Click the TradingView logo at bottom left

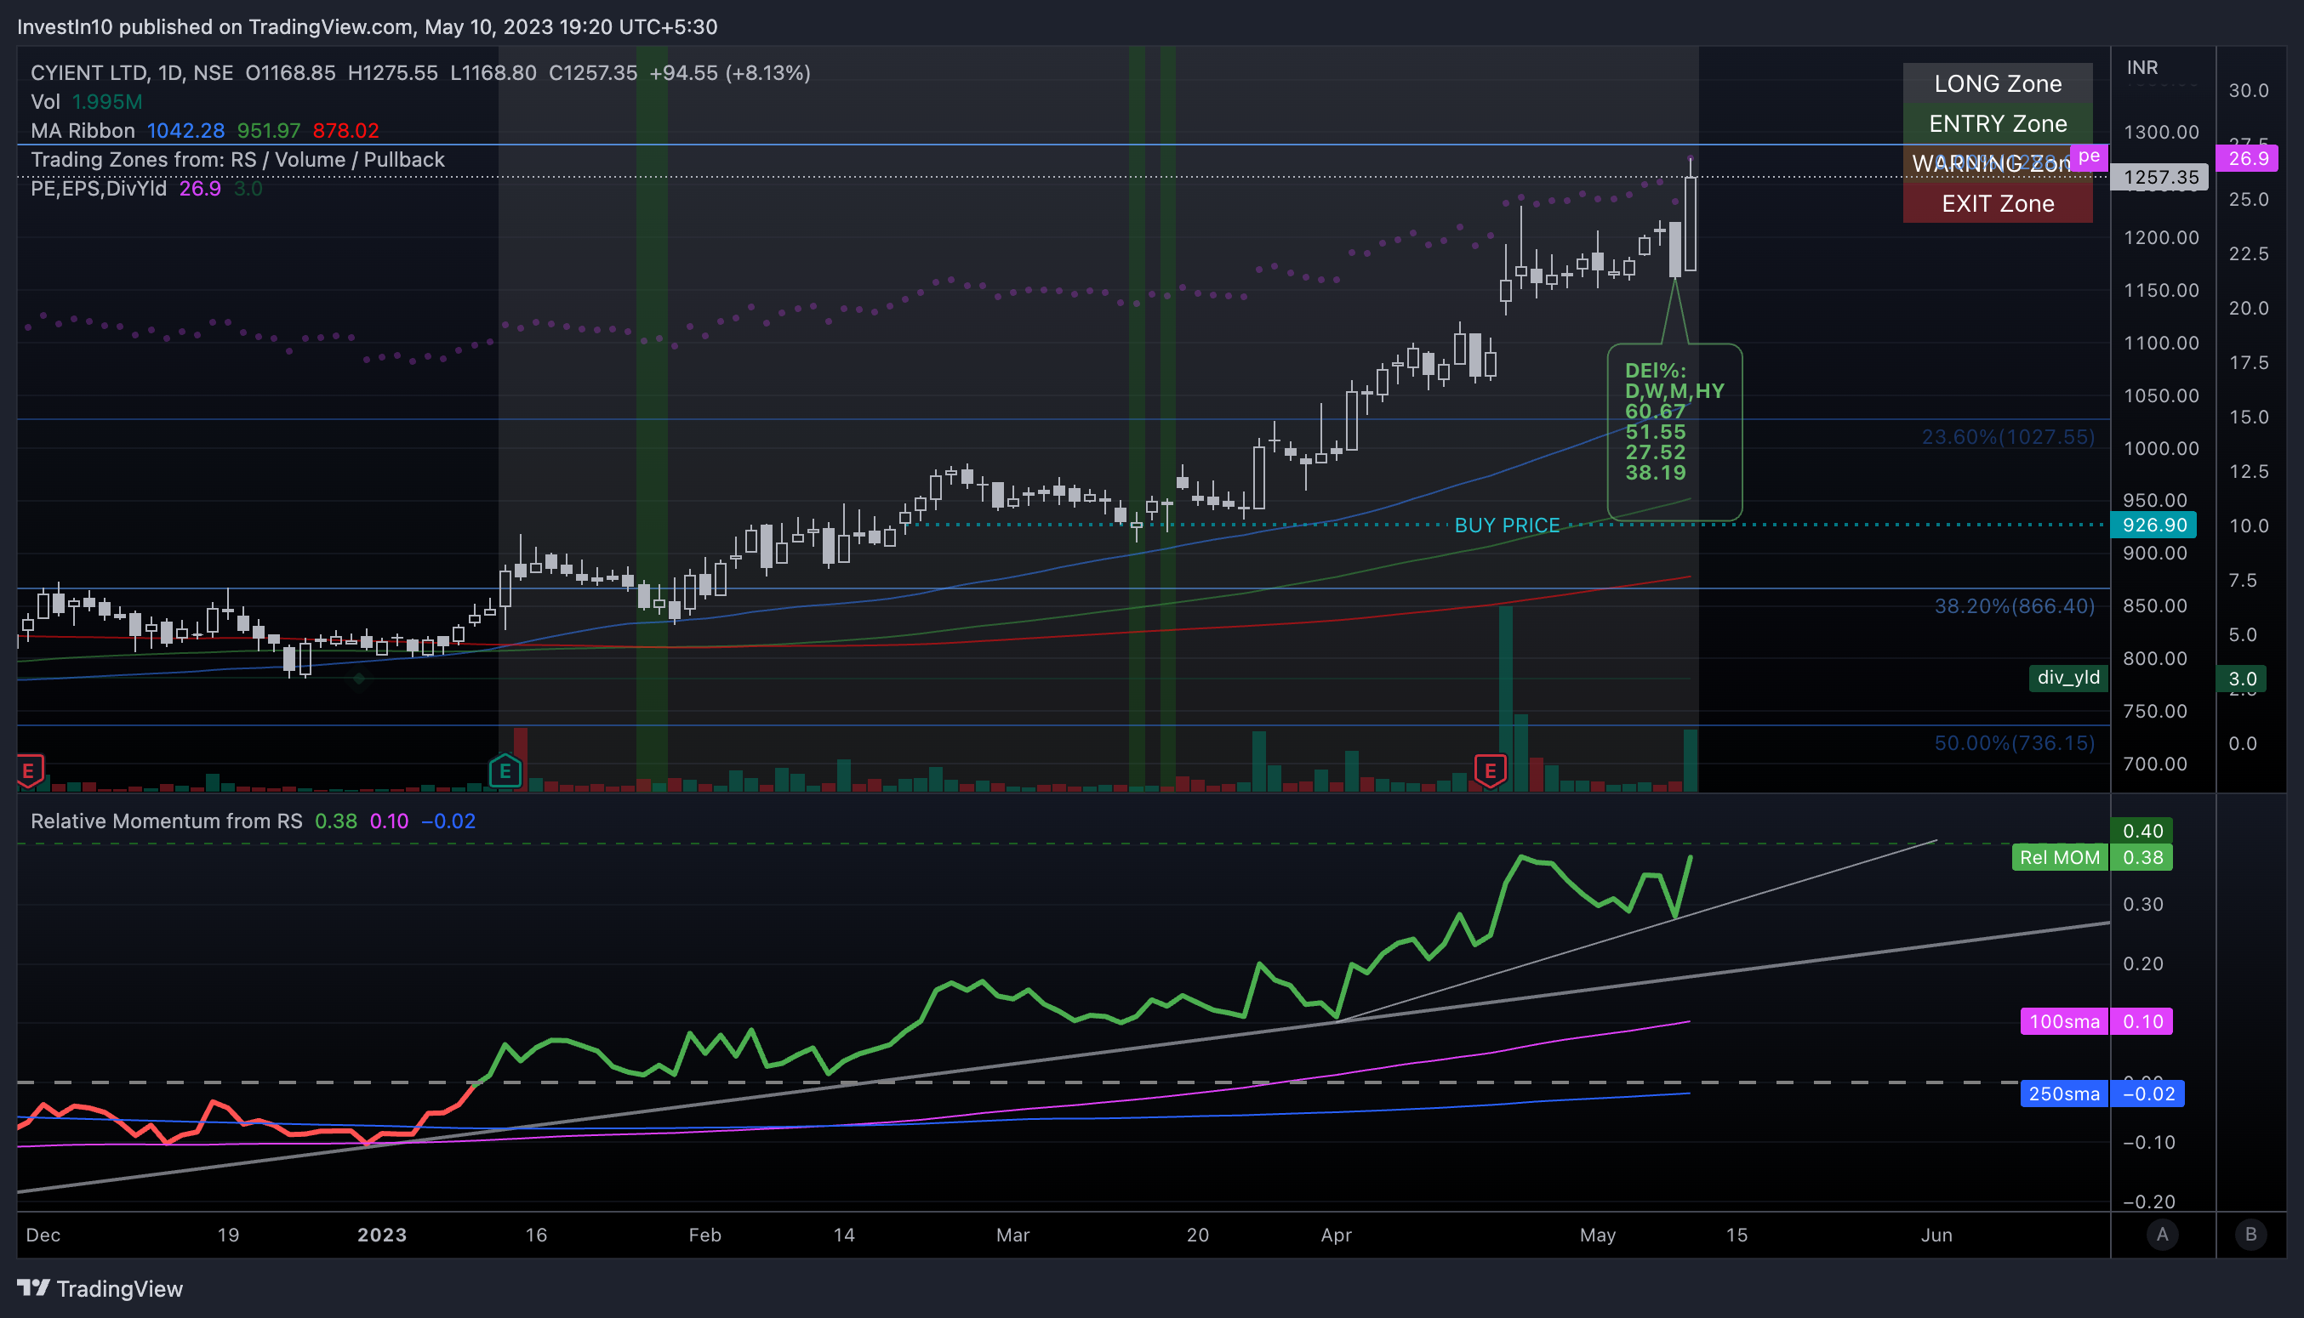[100, 1288]
